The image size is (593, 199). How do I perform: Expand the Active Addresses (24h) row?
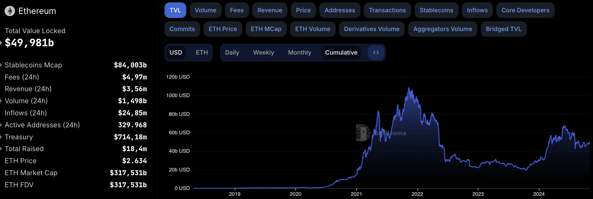(x=1, y=125)
